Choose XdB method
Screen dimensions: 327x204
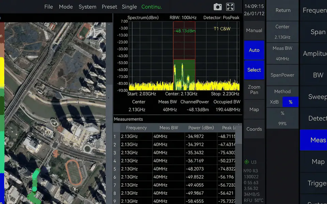pyautogui.click(x=274, y=102)
